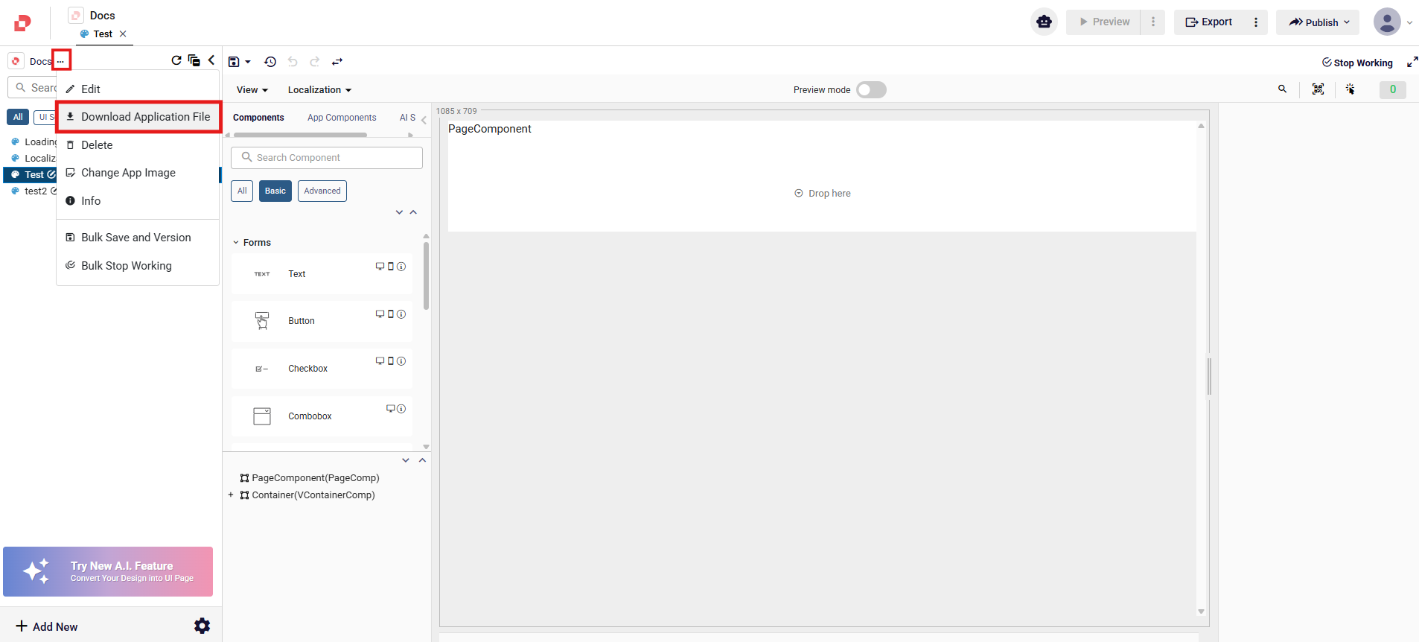Click the swap arrows icon in the toolbar
Image resolution: width=1419 pixels, height=642 pixels.
pyautogui.click(x=337, y=62)
